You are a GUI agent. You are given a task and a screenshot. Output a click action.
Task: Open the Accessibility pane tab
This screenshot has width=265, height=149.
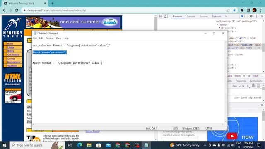(256, 81)
